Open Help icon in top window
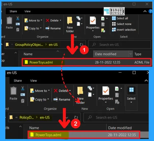 coord(150,11)
